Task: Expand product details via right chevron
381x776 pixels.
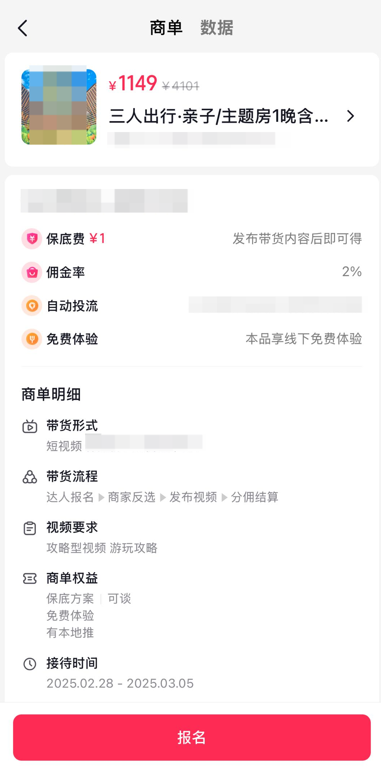Action: coord(350,116)
